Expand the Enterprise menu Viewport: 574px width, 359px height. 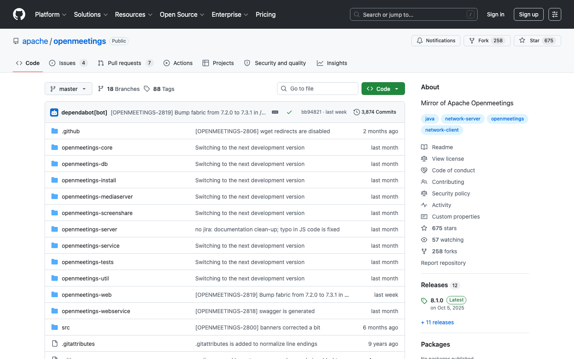(x=230, y=14)
